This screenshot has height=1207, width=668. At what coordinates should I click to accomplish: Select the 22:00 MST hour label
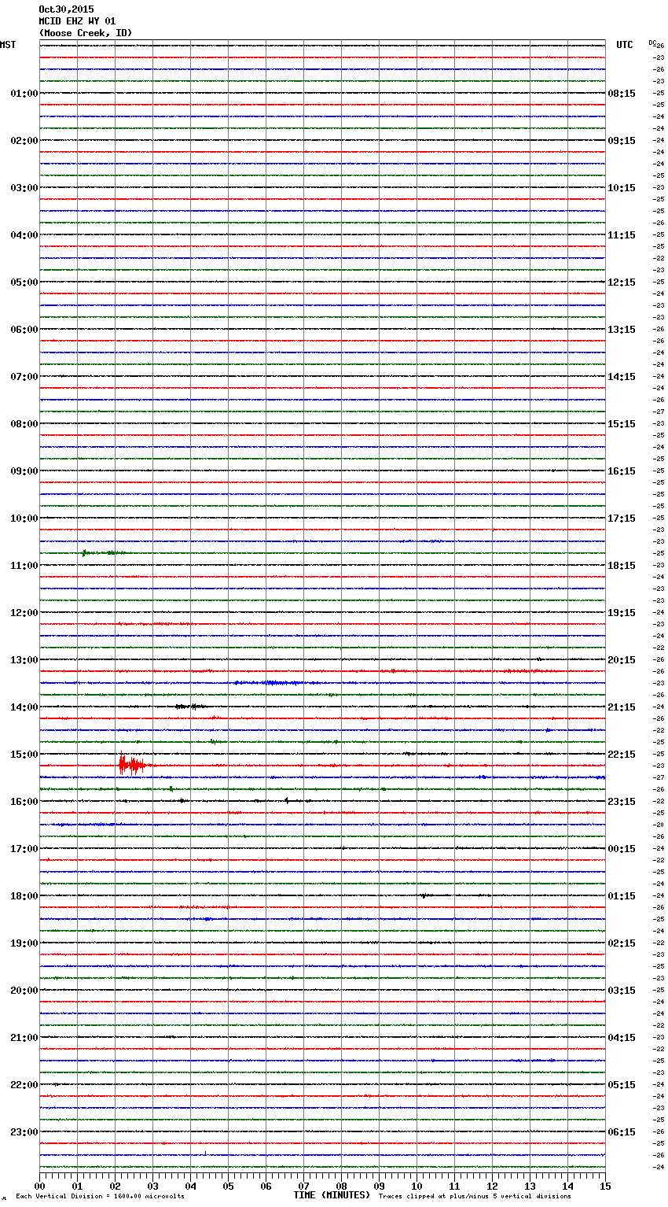24,1085
